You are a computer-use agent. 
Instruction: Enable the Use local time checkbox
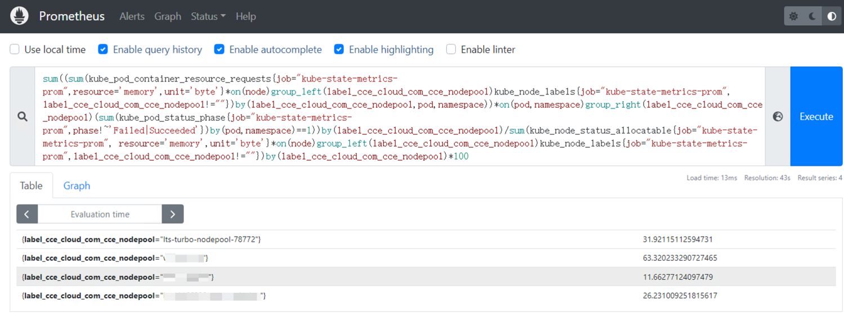[15, 49]
